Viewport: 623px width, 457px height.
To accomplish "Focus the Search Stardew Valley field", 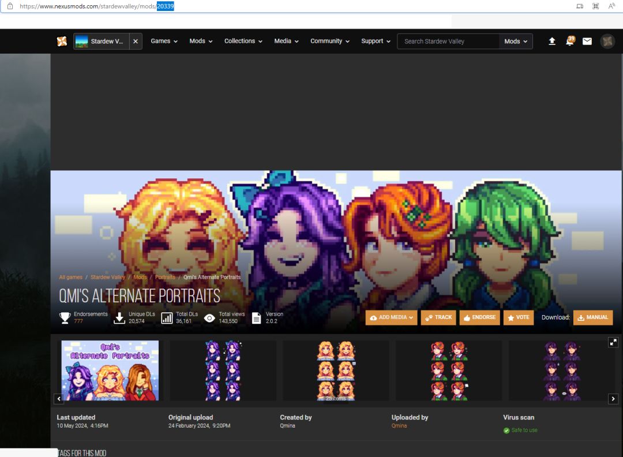I will pos(448,42).
